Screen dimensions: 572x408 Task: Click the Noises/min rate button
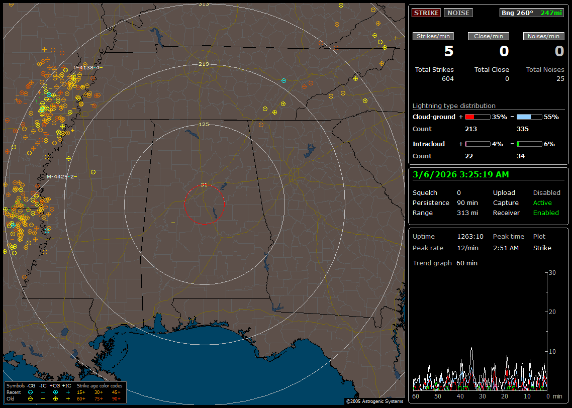[x=543, y=36]
